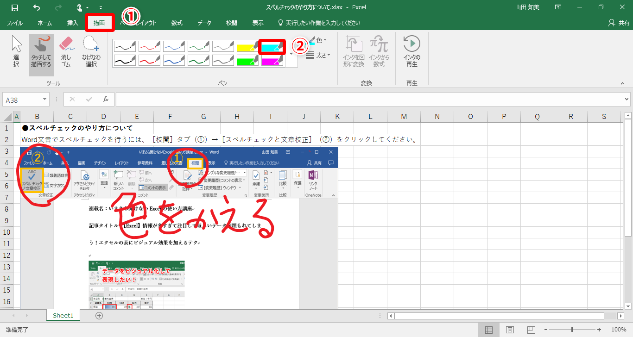Screen dimensions: 633x337
Task: Select the thin black pen
Action: click(x=125, y=46)
